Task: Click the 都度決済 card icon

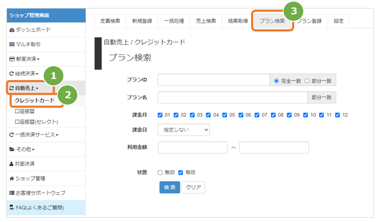Action: pos(12,59)
